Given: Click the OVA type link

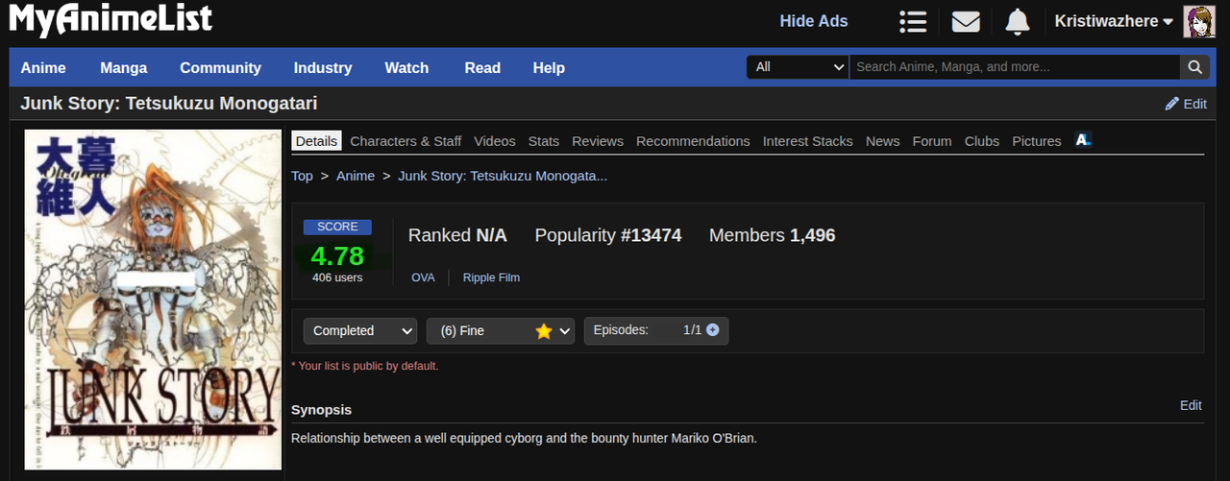Looking at the screenshot, I should (423, 277).
